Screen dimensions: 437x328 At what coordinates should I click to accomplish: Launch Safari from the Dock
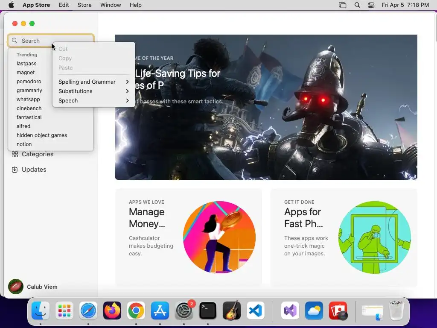(x=88, y=310)
